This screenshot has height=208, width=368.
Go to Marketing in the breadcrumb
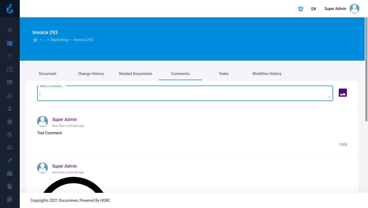tap(59, 40)
